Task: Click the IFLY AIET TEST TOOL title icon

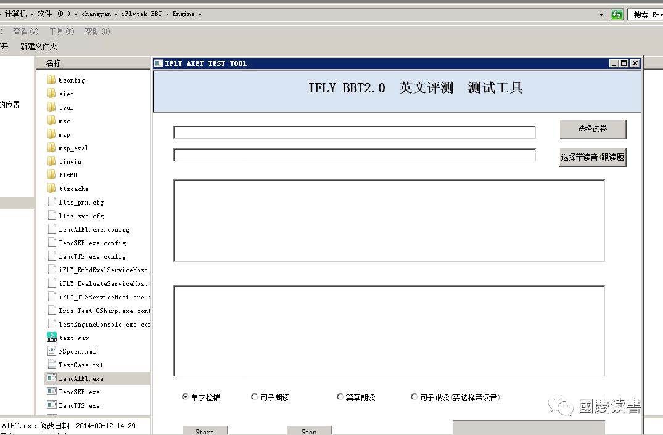Action: [x=159, y=63]
